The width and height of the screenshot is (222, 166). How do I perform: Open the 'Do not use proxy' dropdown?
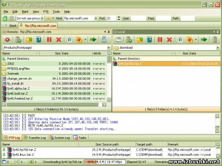coord(42,19)
